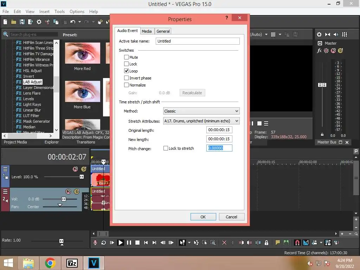Click the audio track Vol slider handle
360x270 pixels.
[64, 199]
